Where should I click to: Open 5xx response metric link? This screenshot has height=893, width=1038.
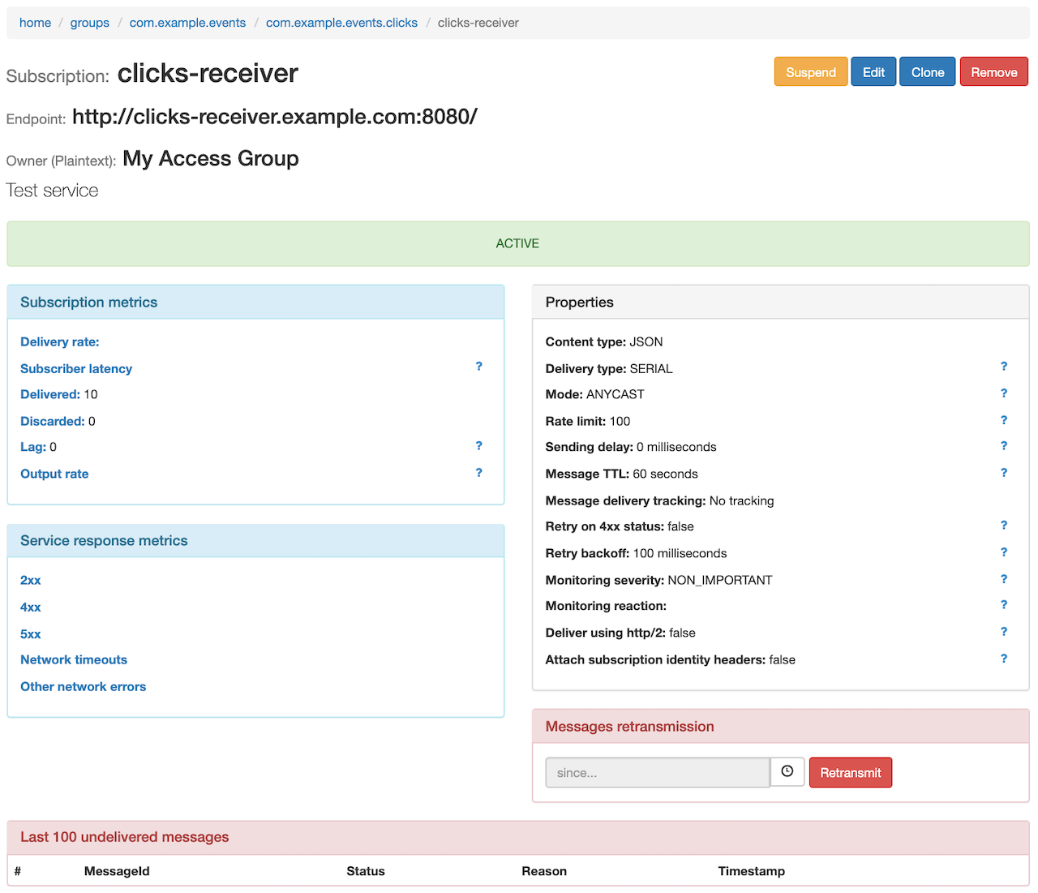31,633
